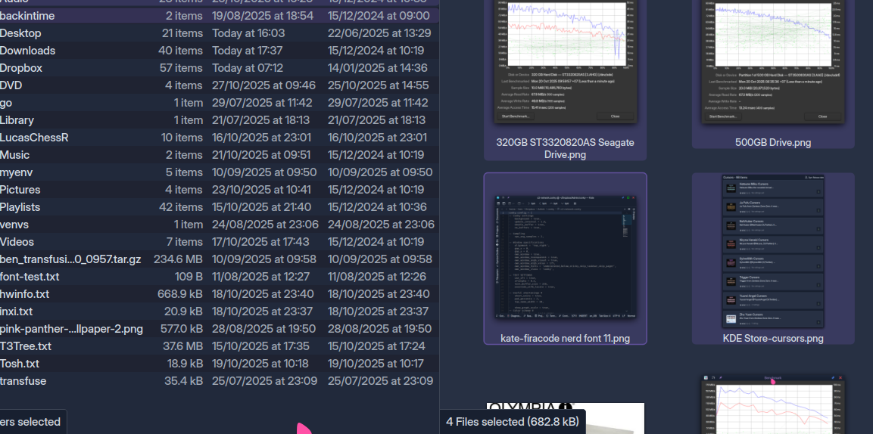This screenshot has height=434, width=873.
Task: Click the T3Tree.txt file row
Action: click(x=26, y=346)
